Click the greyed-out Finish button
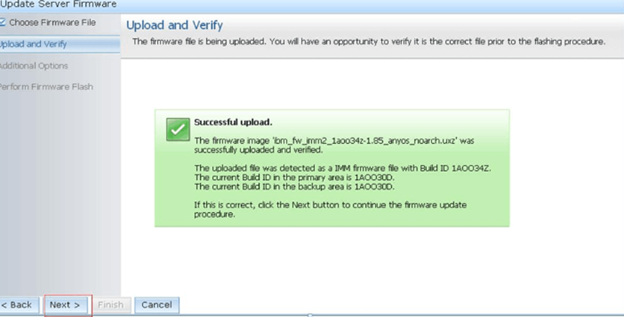The height and width of the screenshot is (317, 624). 110,305
